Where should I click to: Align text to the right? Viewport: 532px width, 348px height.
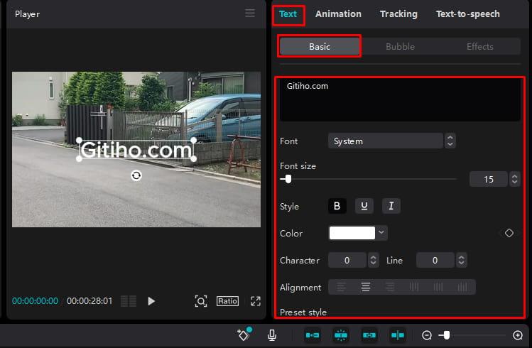click(x=390, y=288)
